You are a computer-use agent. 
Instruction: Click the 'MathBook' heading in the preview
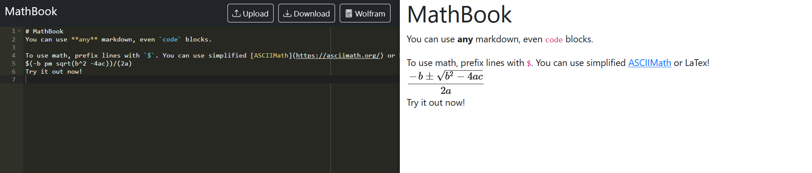459,14
